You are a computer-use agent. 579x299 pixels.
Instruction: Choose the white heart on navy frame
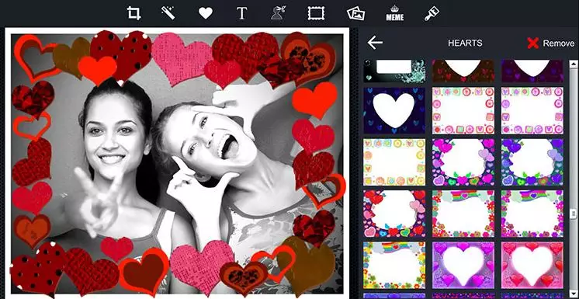click(x=394, y=110)
